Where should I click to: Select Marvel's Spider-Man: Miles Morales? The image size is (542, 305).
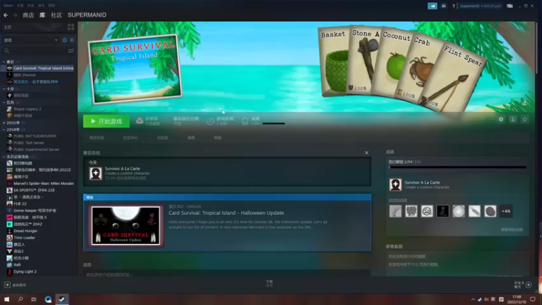[x=43, y=183]
